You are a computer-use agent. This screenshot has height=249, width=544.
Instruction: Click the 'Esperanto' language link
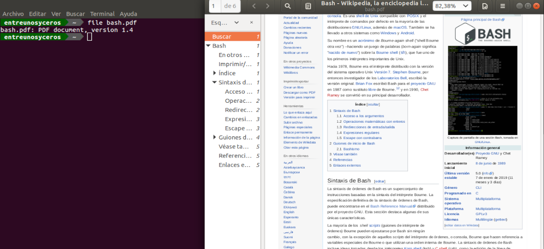coord(291,217)
